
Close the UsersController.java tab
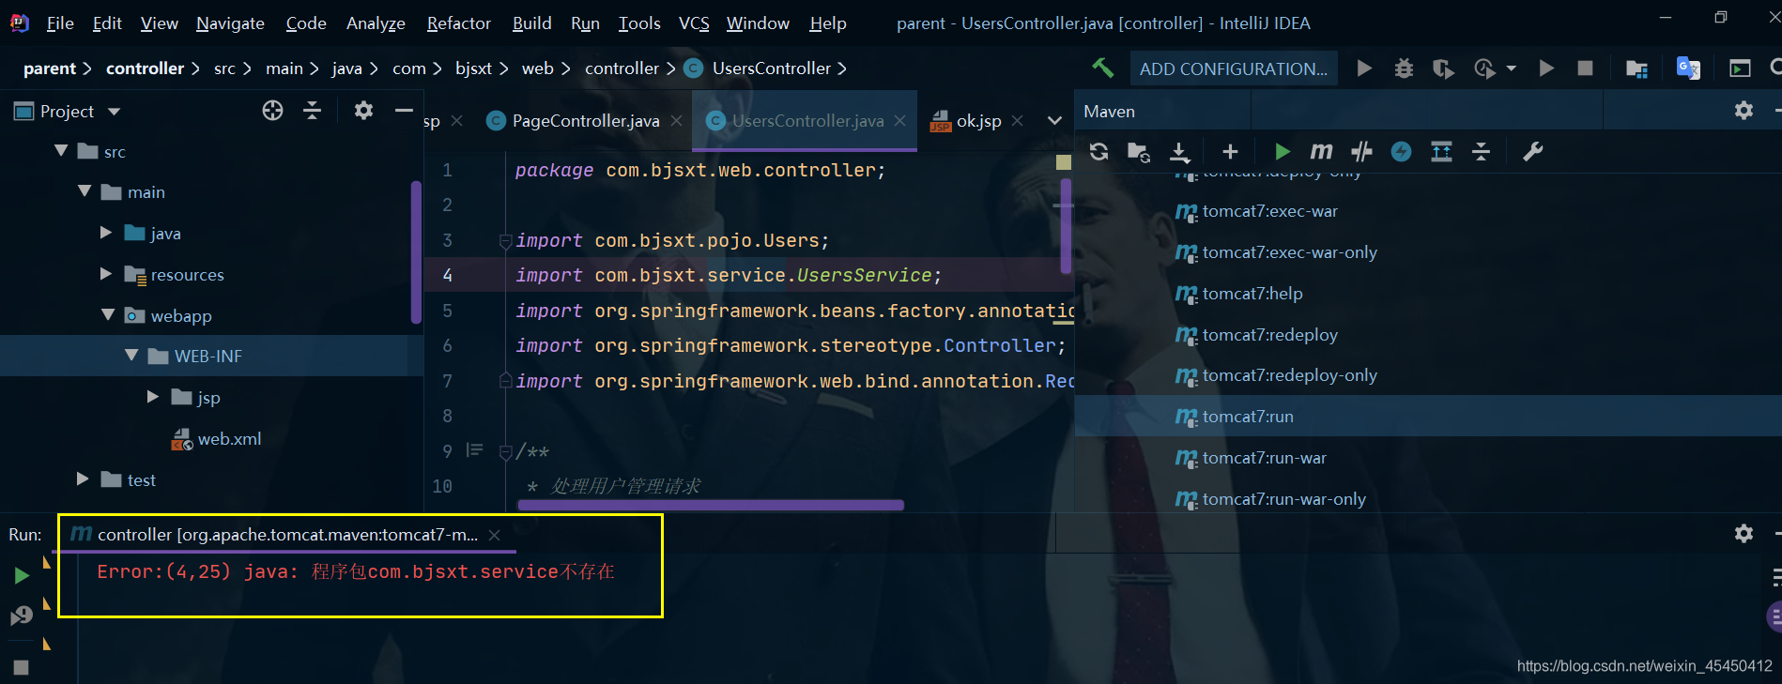(899, 120)
